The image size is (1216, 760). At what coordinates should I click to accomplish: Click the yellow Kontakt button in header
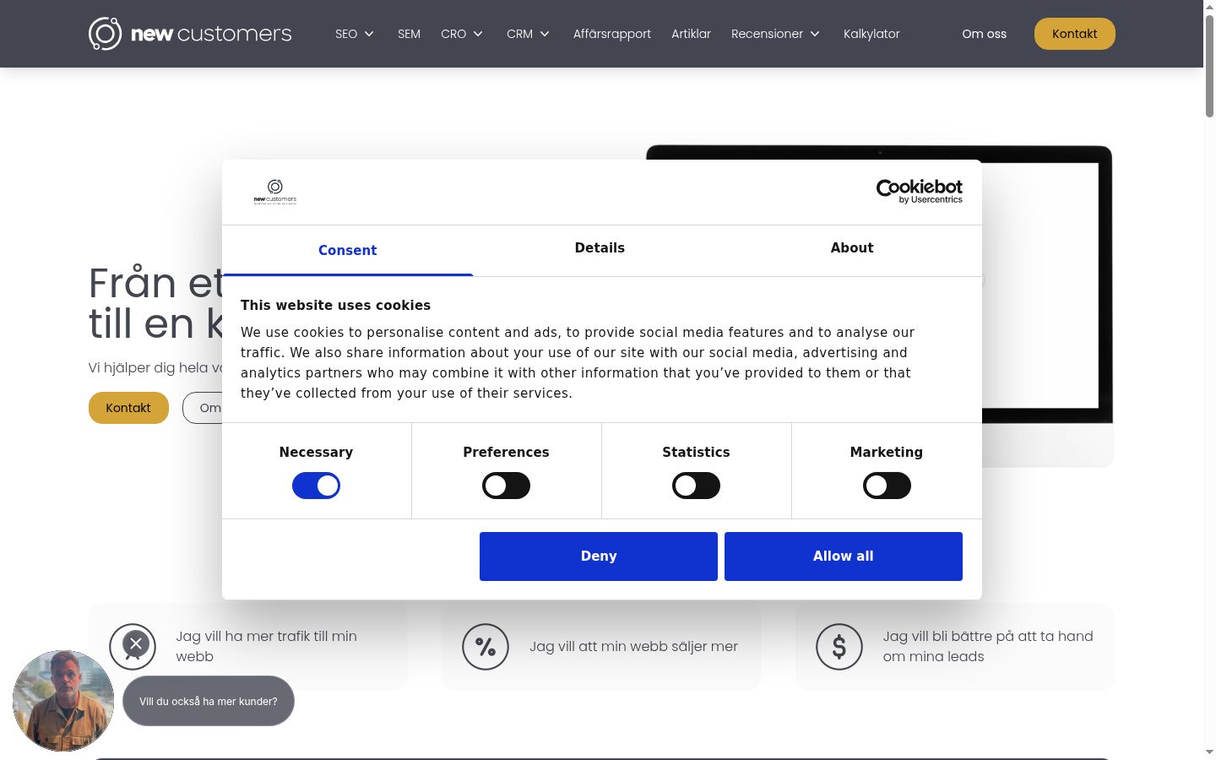point(1075,34)
